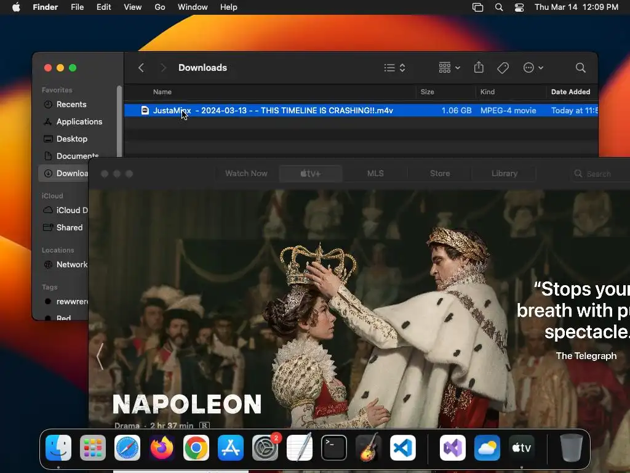Open Shared in Finder sidebar
The image size is (630, 473).
click(x=64, y=228)
